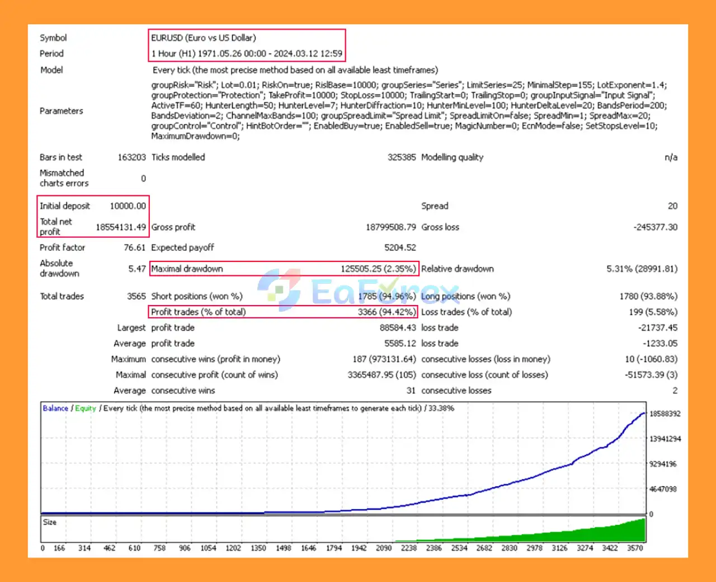Click the Total net profit value
This screenshot has width=716, height=582.
tap(121, 227)
